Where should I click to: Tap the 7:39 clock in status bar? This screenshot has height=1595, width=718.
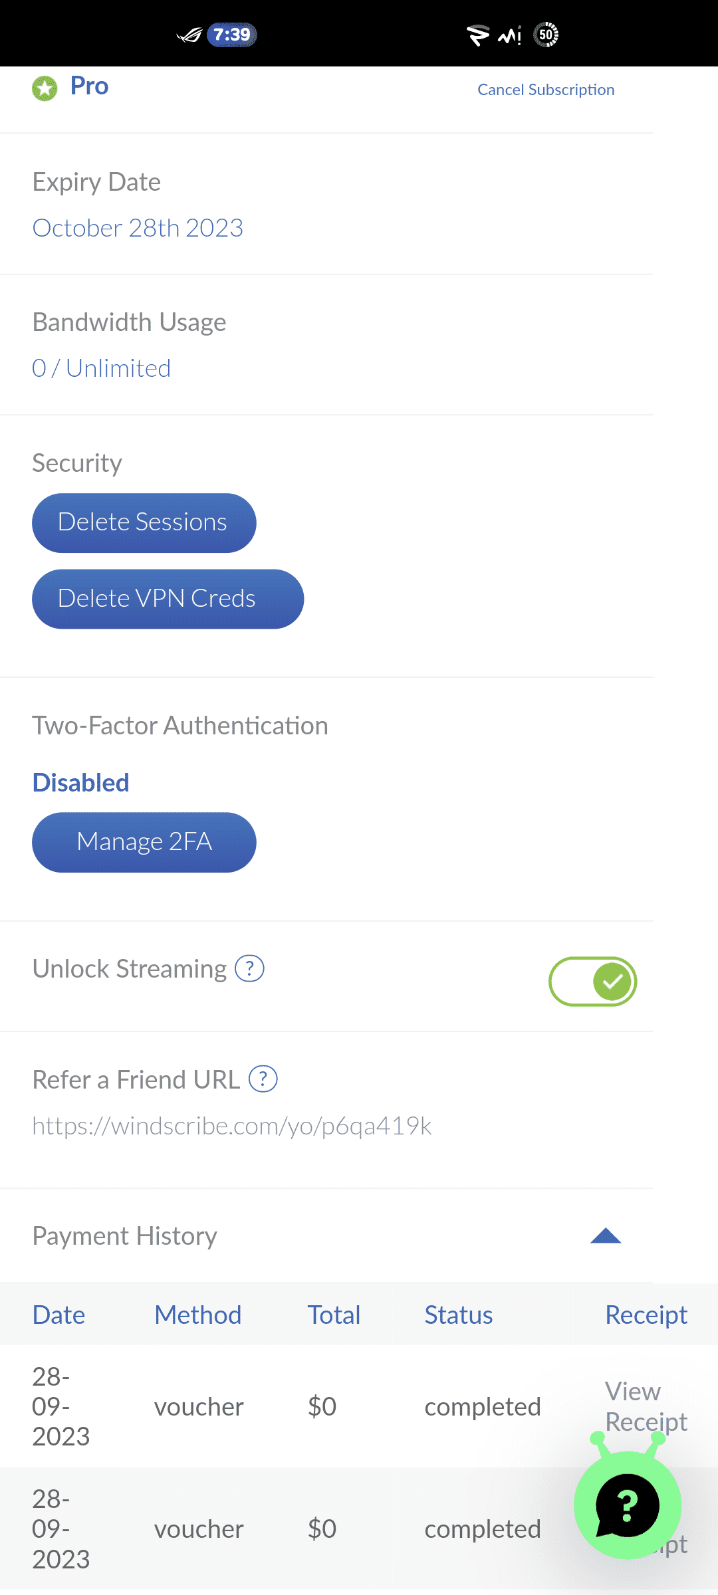(231, 35)
